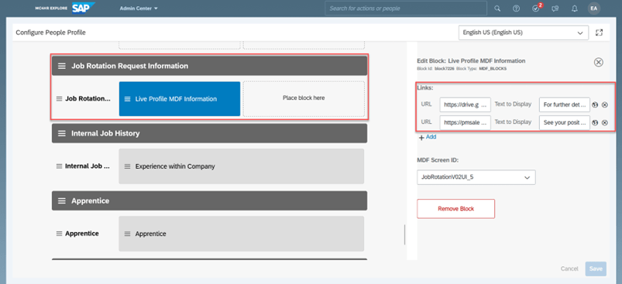The image size is (622, 284).
Task: Click the notifications bell icon
Action: point(575,9)
